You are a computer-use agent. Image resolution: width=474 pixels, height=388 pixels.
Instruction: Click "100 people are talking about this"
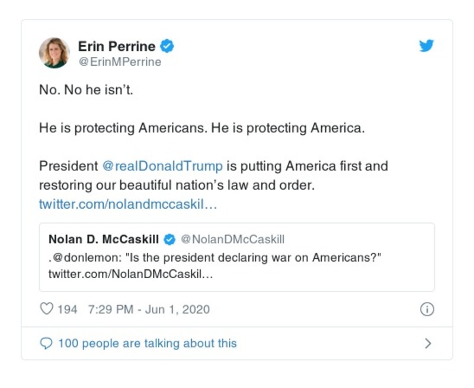point(147,344)
